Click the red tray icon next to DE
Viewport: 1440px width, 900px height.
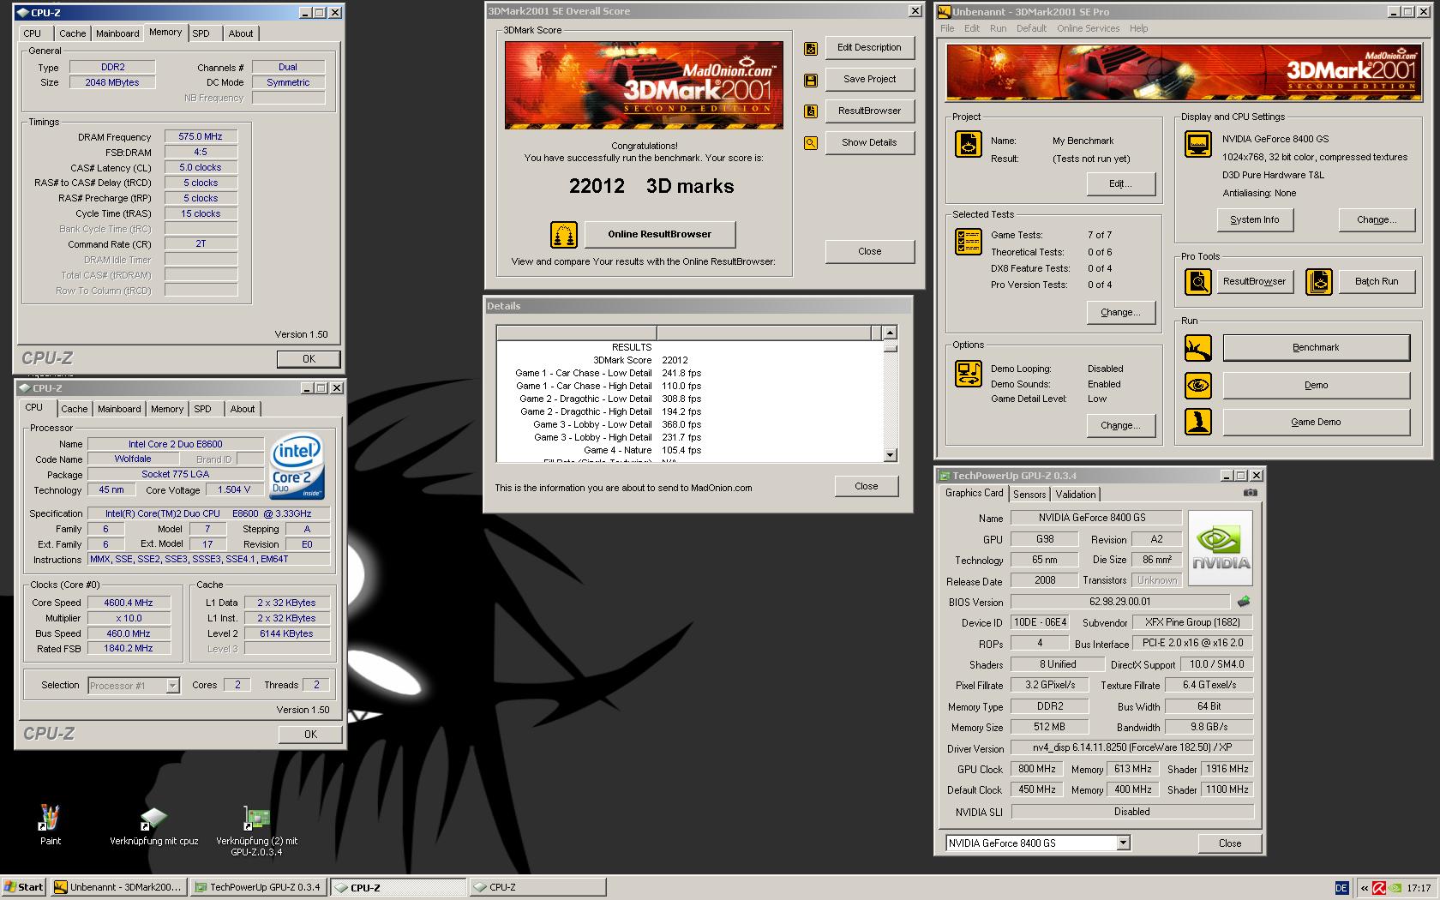click(1379, 888)
